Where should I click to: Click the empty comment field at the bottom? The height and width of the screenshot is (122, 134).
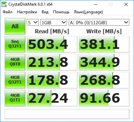(x=67, y=114)
